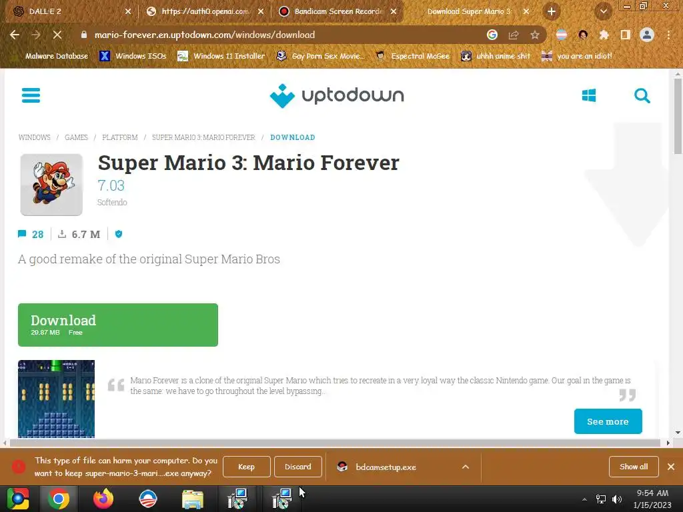Go to the GAMES breadcrumb
683x512 pixels.
click(x=76, y=137)
